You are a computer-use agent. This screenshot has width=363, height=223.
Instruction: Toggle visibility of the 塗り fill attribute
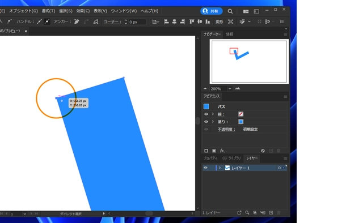pyautogui.click(x=206, y=122)
